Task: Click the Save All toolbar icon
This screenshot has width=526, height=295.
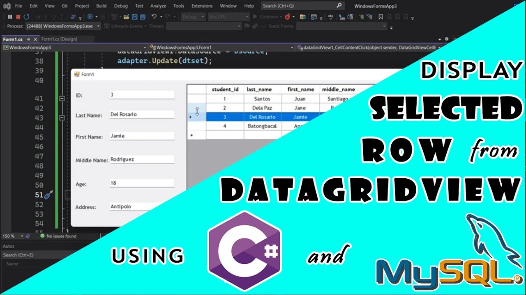Action: tap(143, 17)
